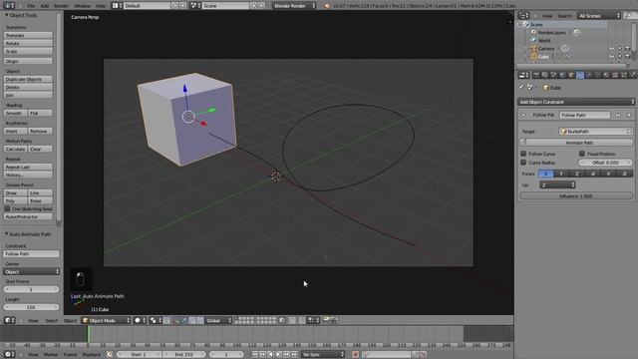Click the Scale button
Screen dimensions: 638x359
(x=28, y=51)
